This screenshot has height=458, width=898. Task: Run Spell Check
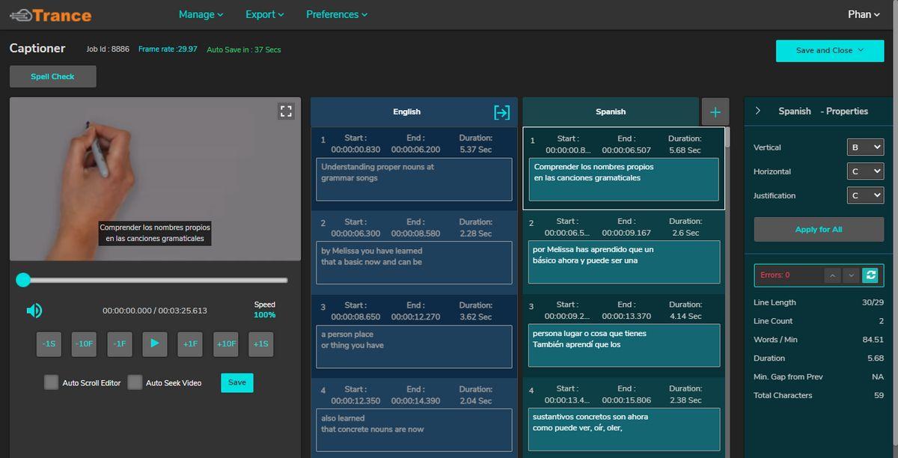click(x=53, y=76)
